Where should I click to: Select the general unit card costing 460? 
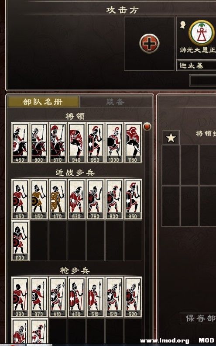(20, 143)
